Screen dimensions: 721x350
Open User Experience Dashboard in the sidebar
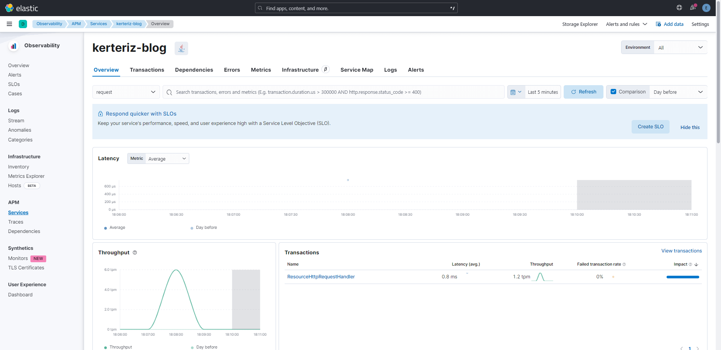pyautogui.click(x=20, y=295)
